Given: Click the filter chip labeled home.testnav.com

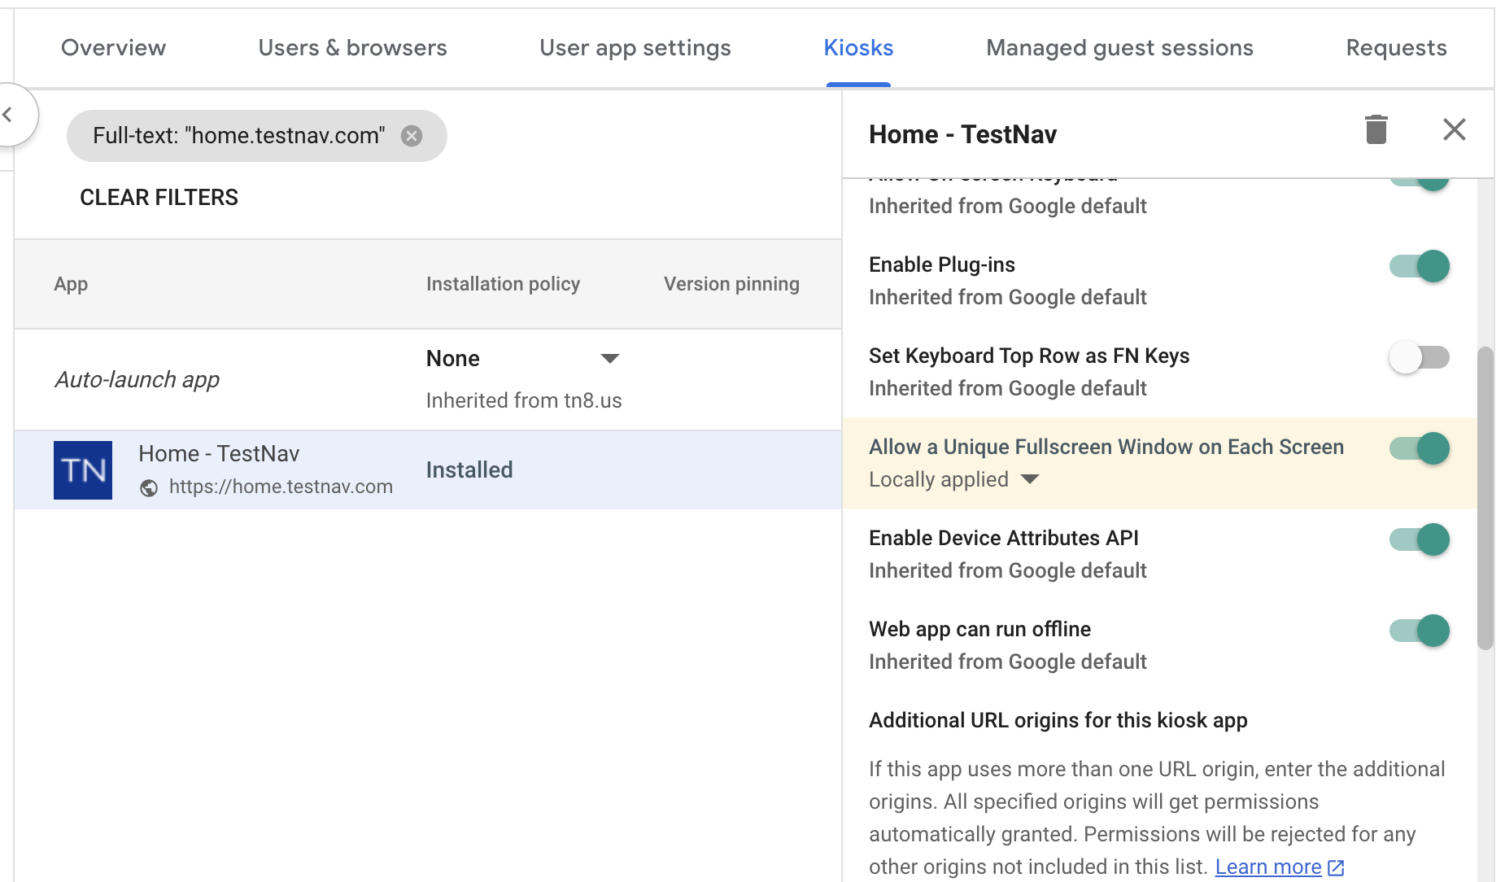Looking at the screenshot, I should 240,136.
